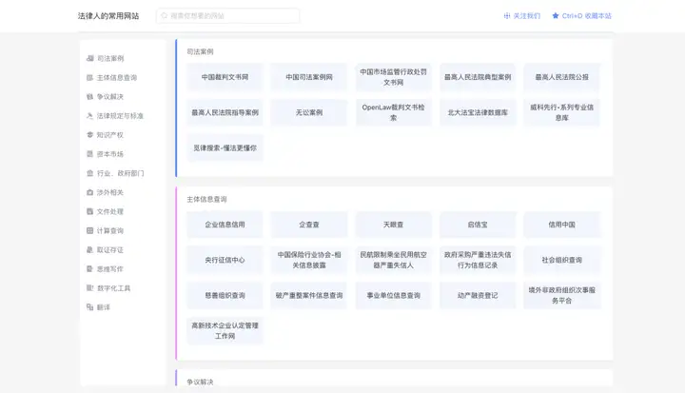Open 高新技术企业认定管理工作网 card
The image size is (685, 393).
[225, 331]
